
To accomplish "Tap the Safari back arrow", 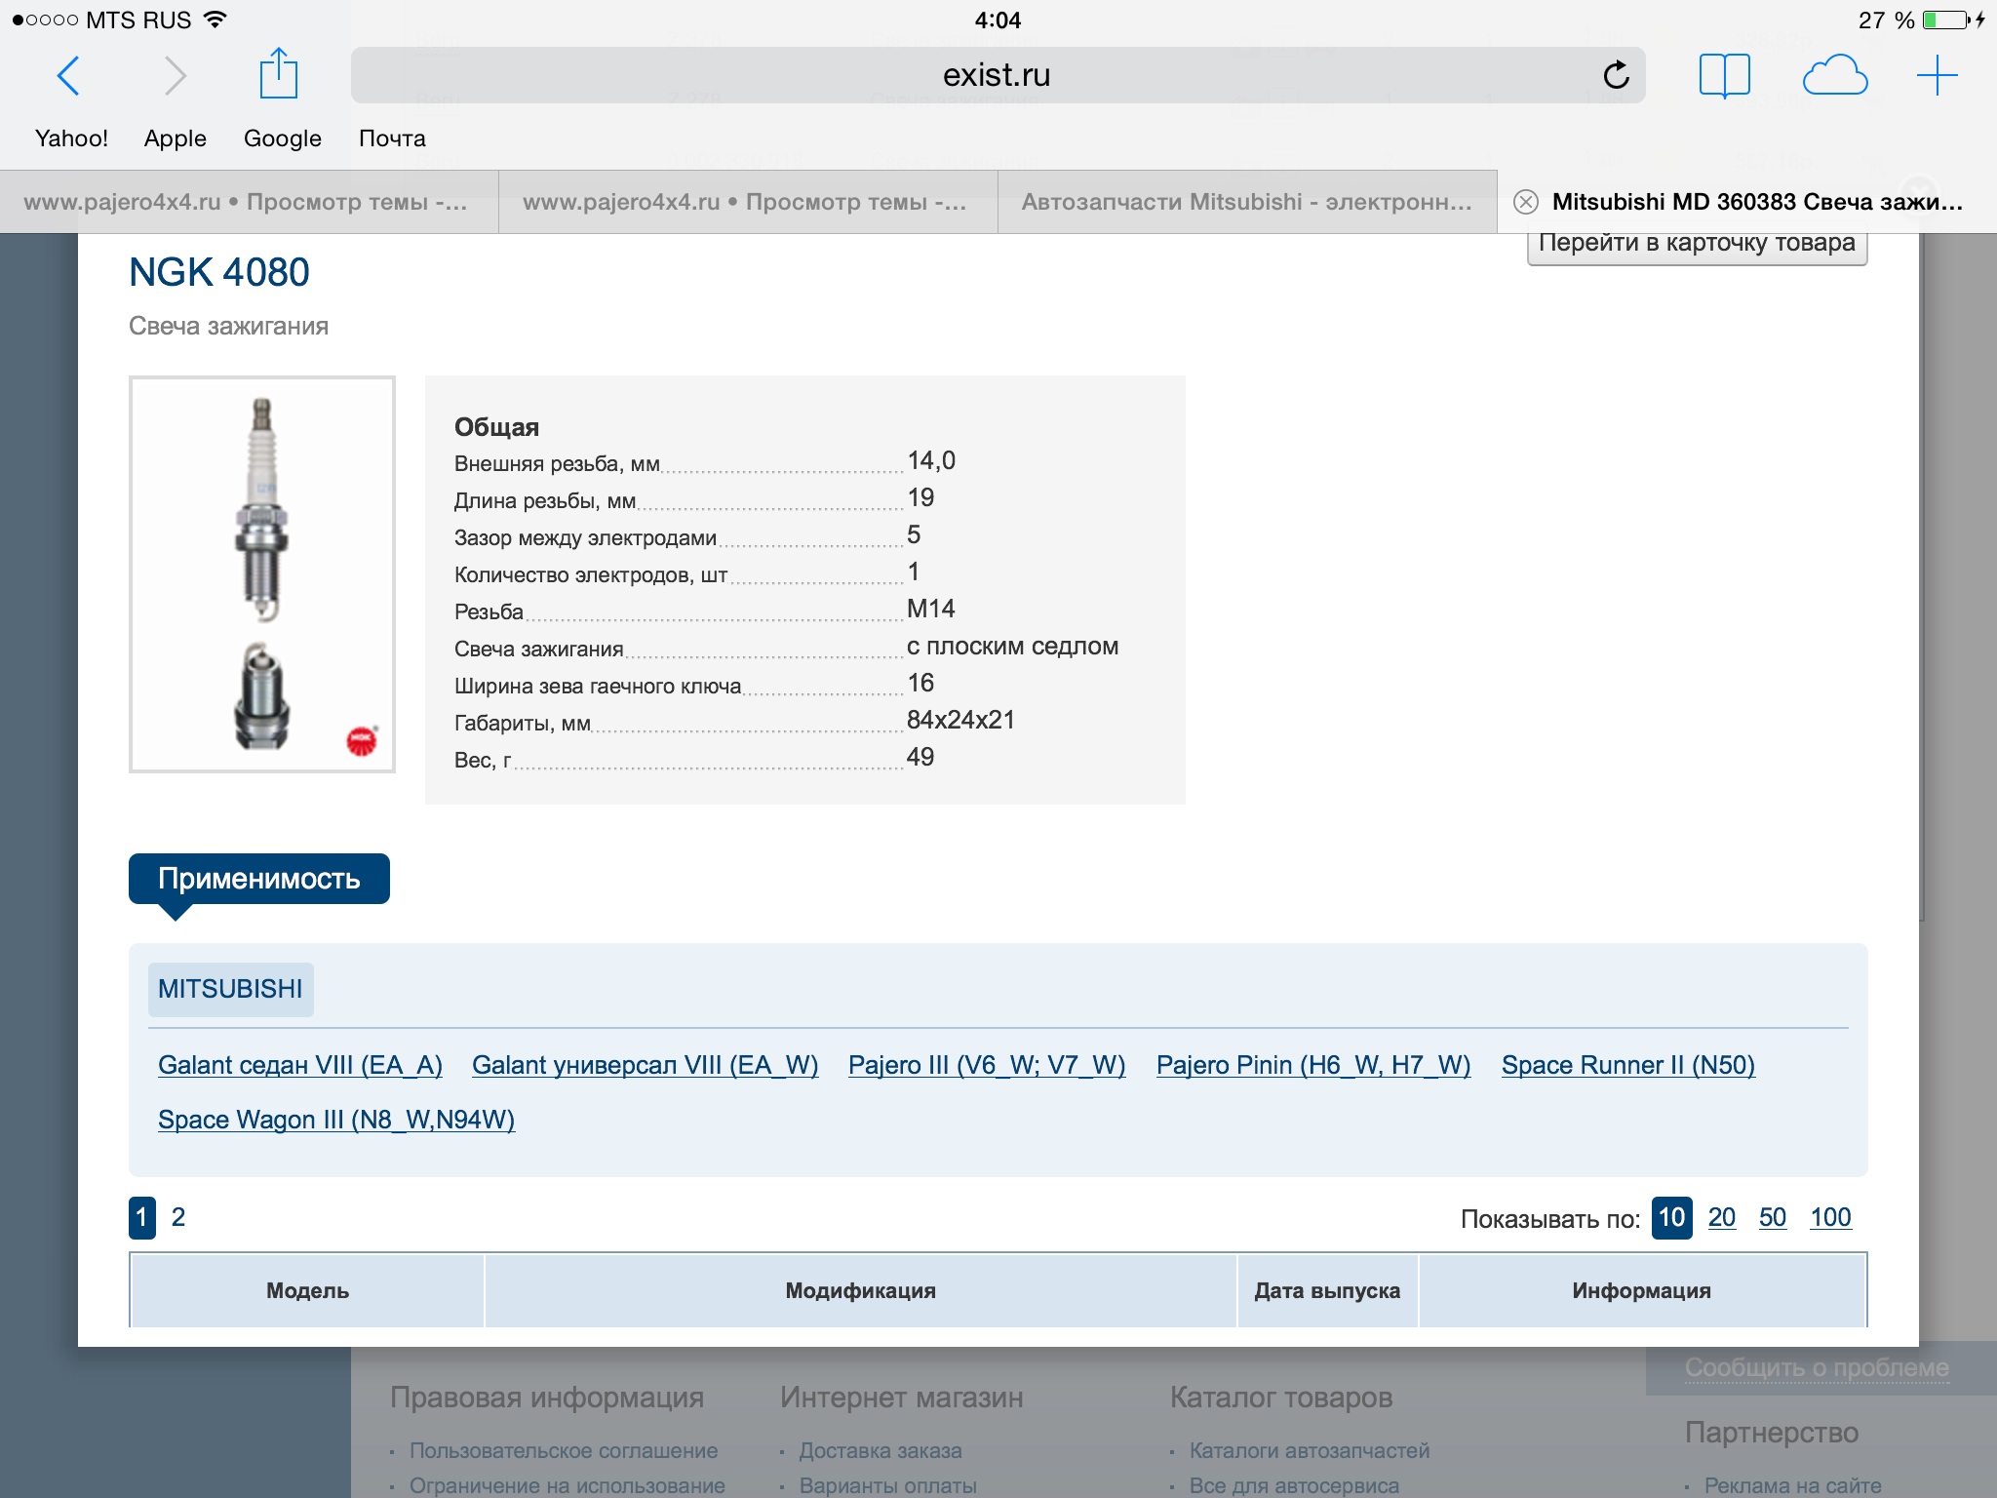I will point(68,76).
